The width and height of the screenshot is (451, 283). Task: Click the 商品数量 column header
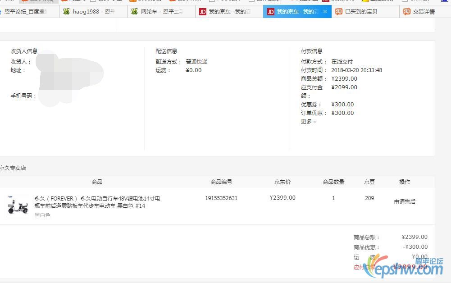[x=333, y=182]
